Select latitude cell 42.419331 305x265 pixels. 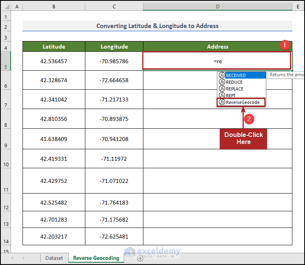click(54, 159)
